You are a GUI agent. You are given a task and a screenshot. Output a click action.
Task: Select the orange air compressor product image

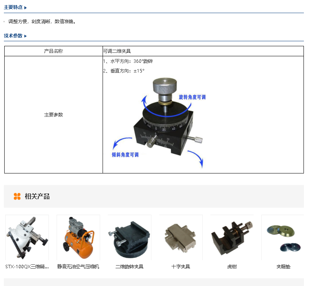pos(78,237)
